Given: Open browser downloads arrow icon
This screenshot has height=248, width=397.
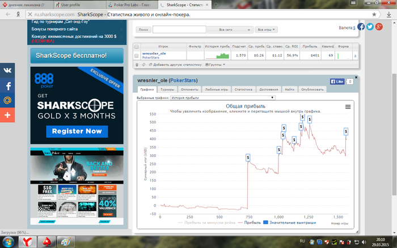Looking at the screenshot, I should click(x=389, y=15).
